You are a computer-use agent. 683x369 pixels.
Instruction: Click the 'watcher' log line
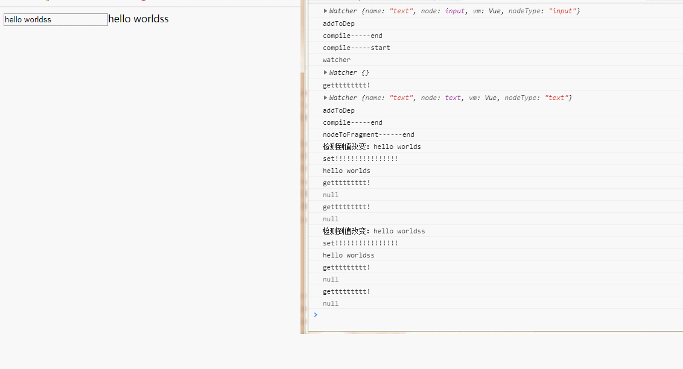(x=336, y=60)
